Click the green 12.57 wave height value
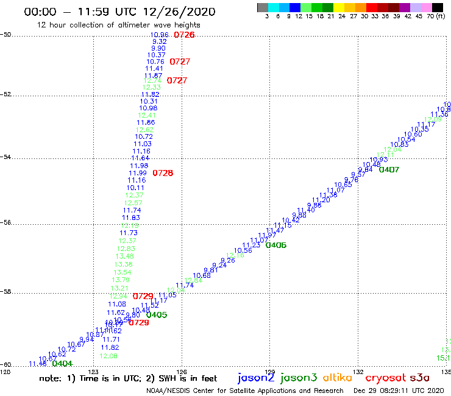The image size is (451, 396). [133, 203]
